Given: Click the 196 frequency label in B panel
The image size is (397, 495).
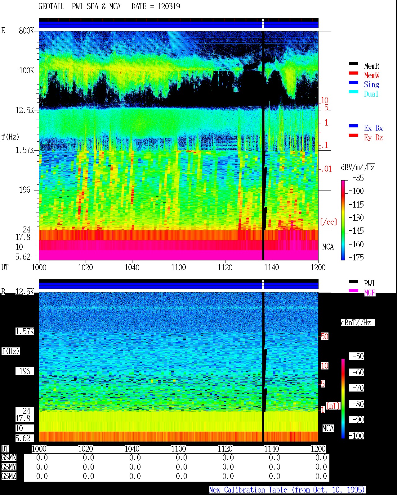Looking at the screenshot, I should pos(25,371).
